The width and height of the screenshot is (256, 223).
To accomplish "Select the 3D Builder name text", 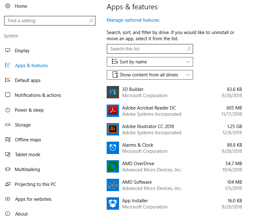I will point(133,89).
